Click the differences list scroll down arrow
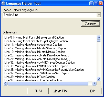104x97 pixels. pyautogui.click(x=99, y=79)
